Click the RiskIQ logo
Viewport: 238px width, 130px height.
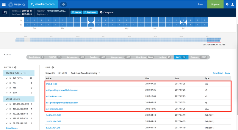click(17, 4)
